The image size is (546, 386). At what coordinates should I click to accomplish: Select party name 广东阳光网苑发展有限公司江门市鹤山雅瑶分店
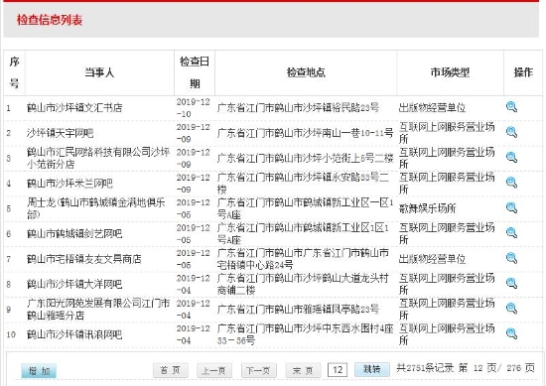click(98, 309)
